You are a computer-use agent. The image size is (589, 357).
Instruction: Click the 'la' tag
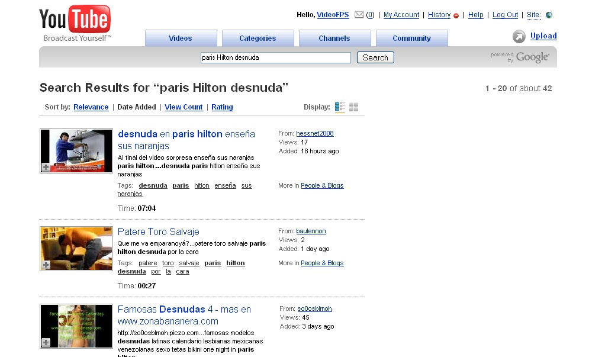(168, 271)
